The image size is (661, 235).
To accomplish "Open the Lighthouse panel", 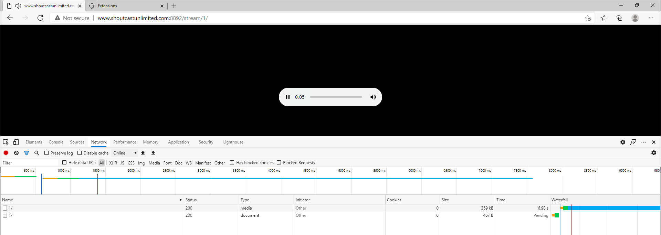I will point(233,142).
